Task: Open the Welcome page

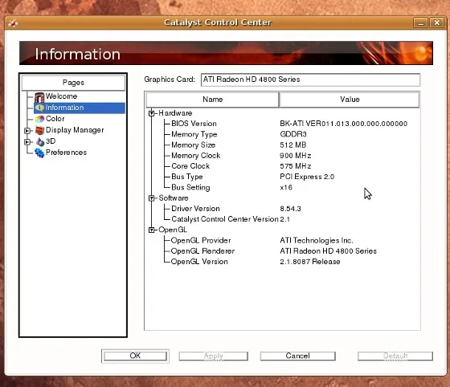Action: click(61, 96)
